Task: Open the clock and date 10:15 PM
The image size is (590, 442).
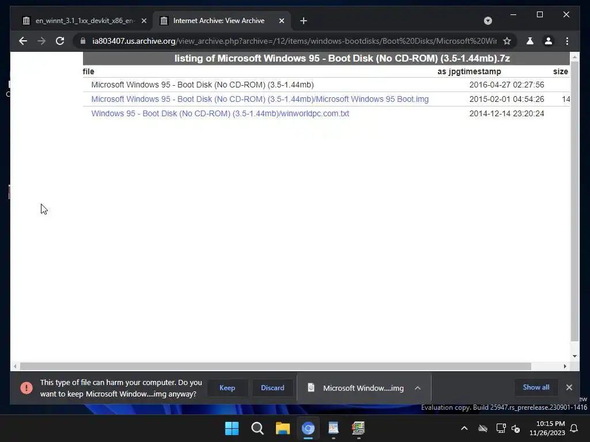Action: coord(547,428)
